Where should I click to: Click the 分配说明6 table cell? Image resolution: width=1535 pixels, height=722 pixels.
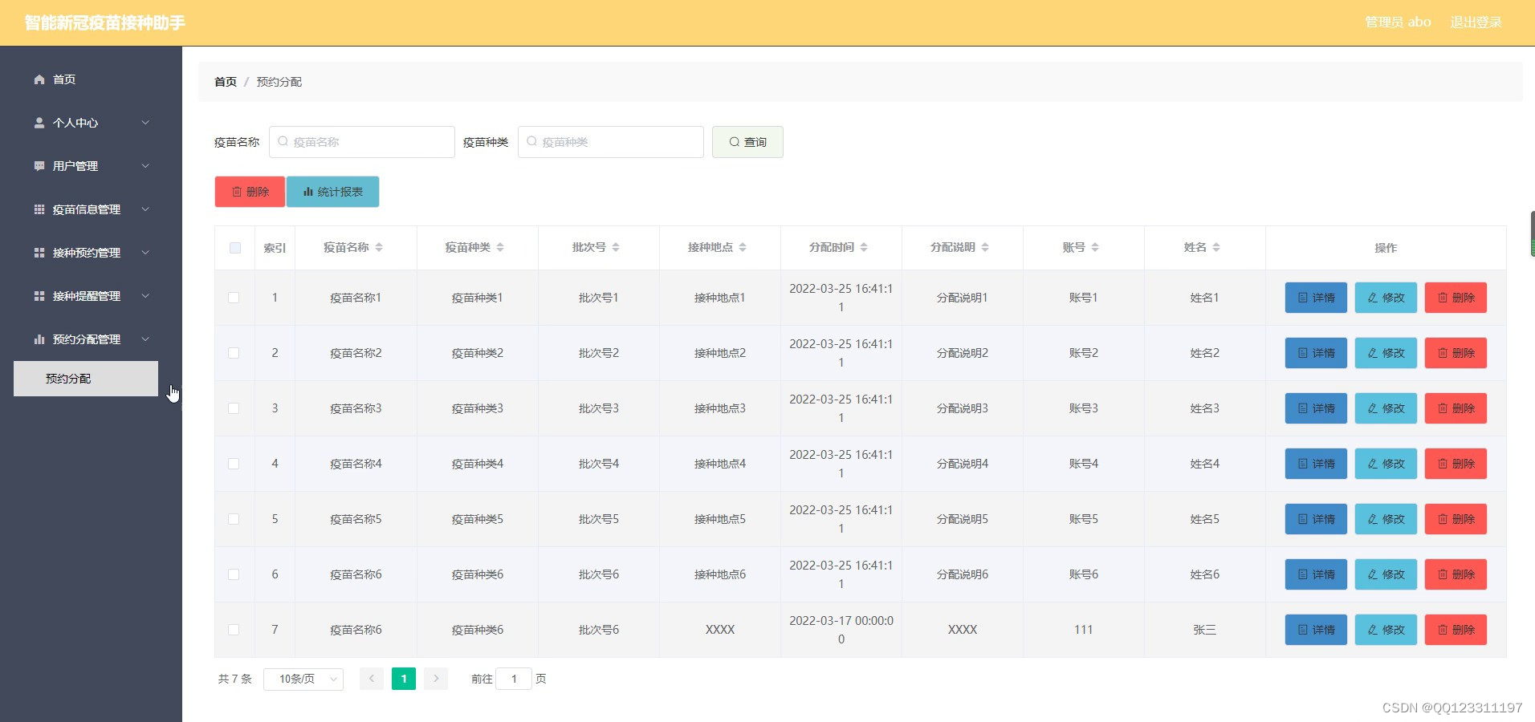tap(963, 574)
